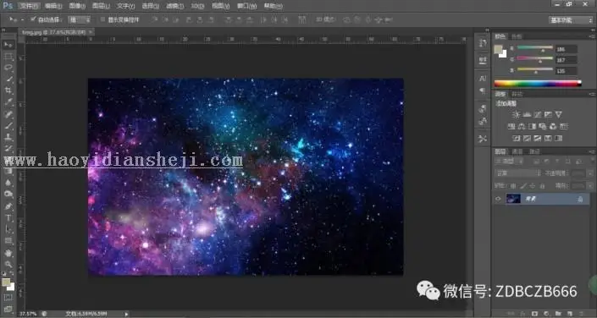Open the Color panel menu
The width and height of the screenshot is (597, 318).
592,36
